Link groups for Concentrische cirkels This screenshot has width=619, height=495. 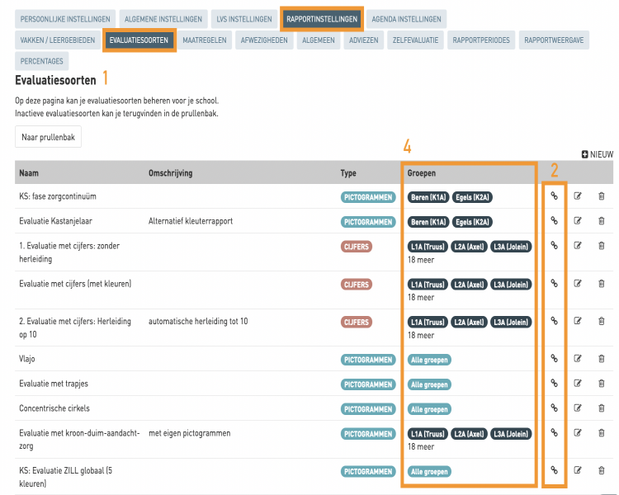(x=555, y=408)
